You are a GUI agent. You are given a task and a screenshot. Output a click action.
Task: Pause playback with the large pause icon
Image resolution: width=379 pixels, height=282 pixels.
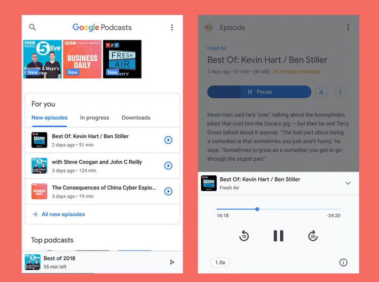[x=279, y=236]
